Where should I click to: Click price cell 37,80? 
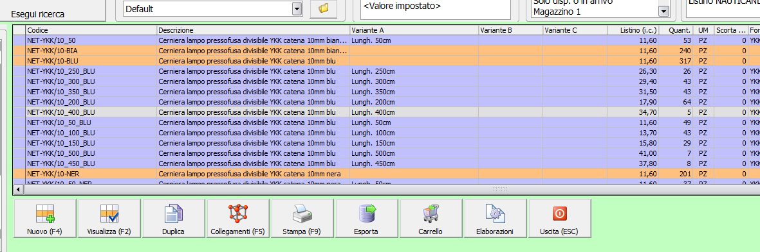click(x=633, y=163)
